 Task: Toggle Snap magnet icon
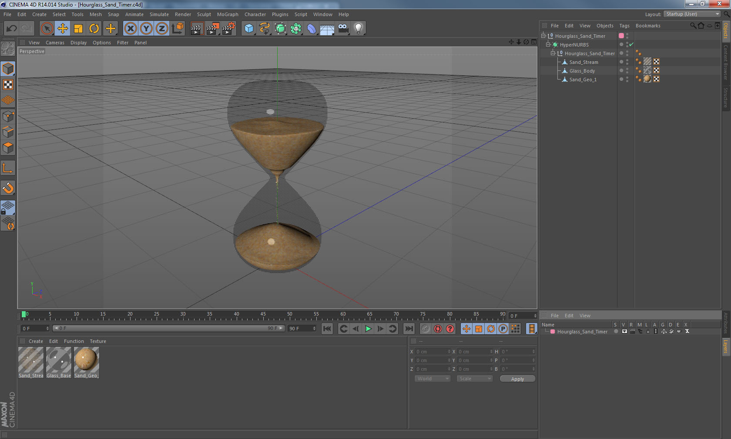pyautogui.click(x=8, y=188)
